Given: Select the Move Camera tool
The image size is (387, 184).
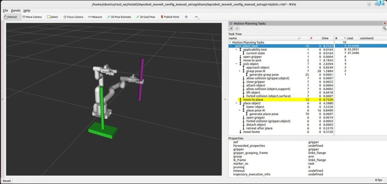Looking at the screenshot, I should (x=32, y=17).
